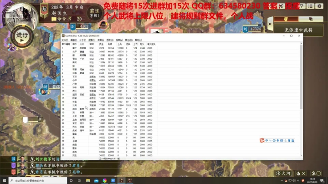Viewport: 328px width, 184px height.
Task: Click the taskbar clock showing 18:38
Action: (312, 180)
